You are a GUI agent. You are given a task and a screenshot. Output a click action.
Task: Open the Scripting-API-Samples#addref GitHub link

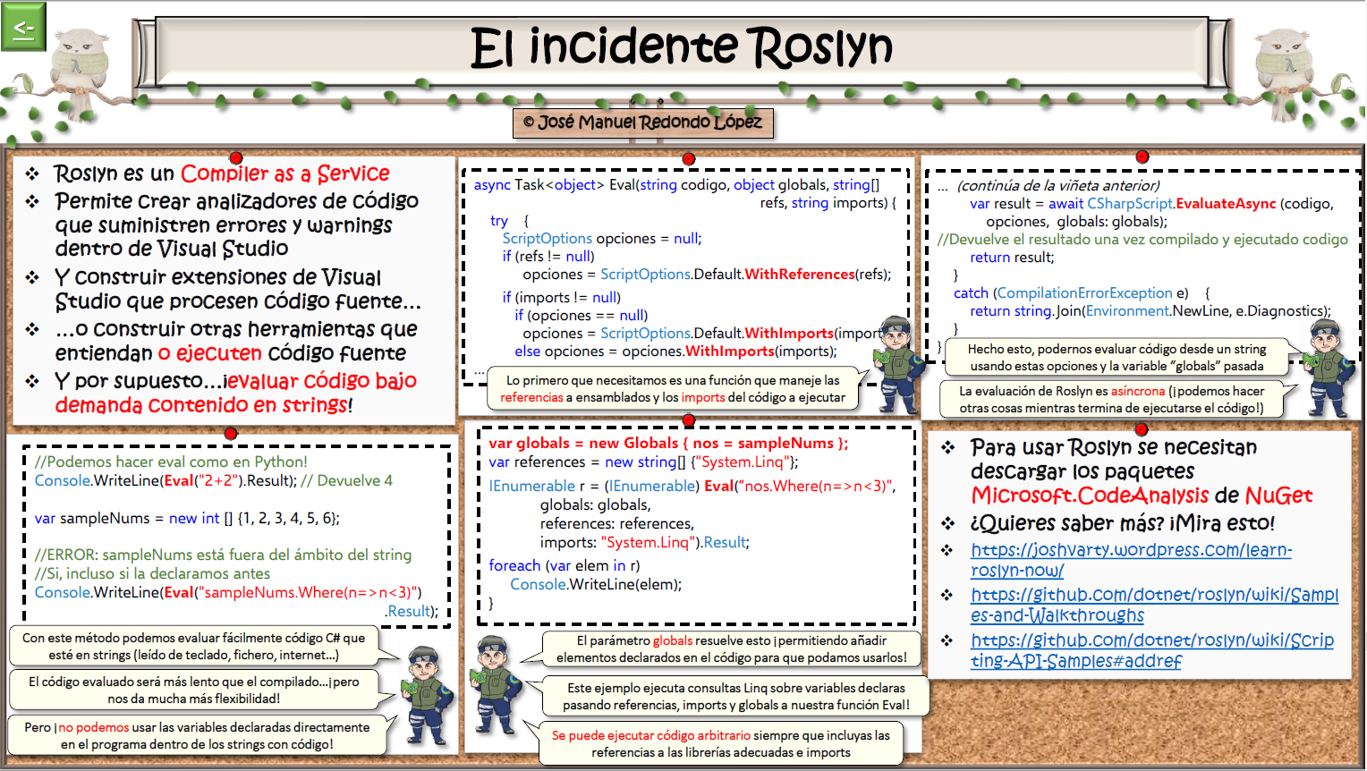click(1152, 650)
